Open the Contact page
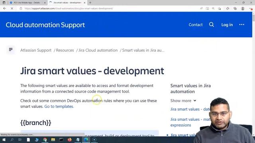The height and width of the screenshot is (143, 255). [196, 25]
